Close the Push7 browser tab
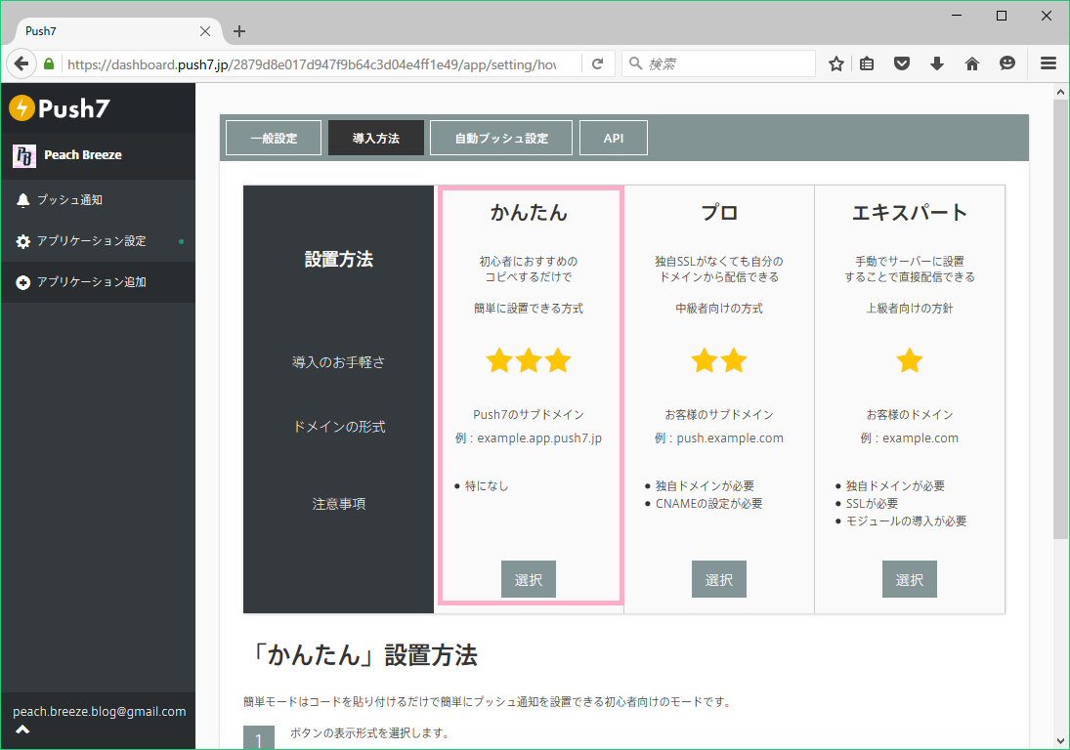The image size is (1070, 750). (x=205, y=31)
